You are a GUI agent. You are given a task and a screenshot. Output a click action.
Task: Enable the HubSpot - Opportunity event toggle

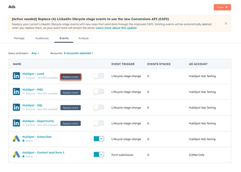(99, 123)
